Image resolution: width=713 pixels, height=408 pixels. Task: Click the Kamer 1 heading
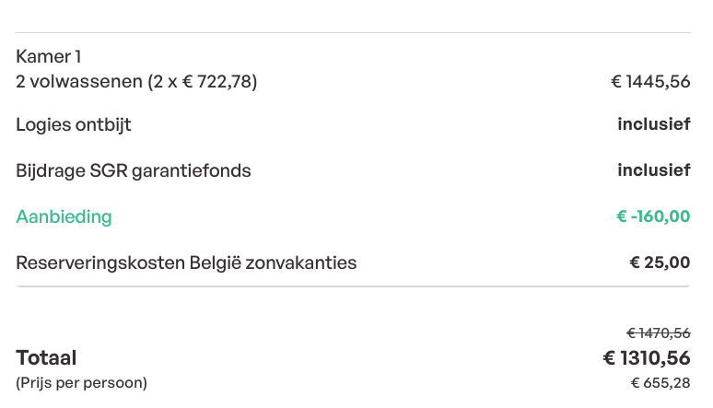(48, 57)
